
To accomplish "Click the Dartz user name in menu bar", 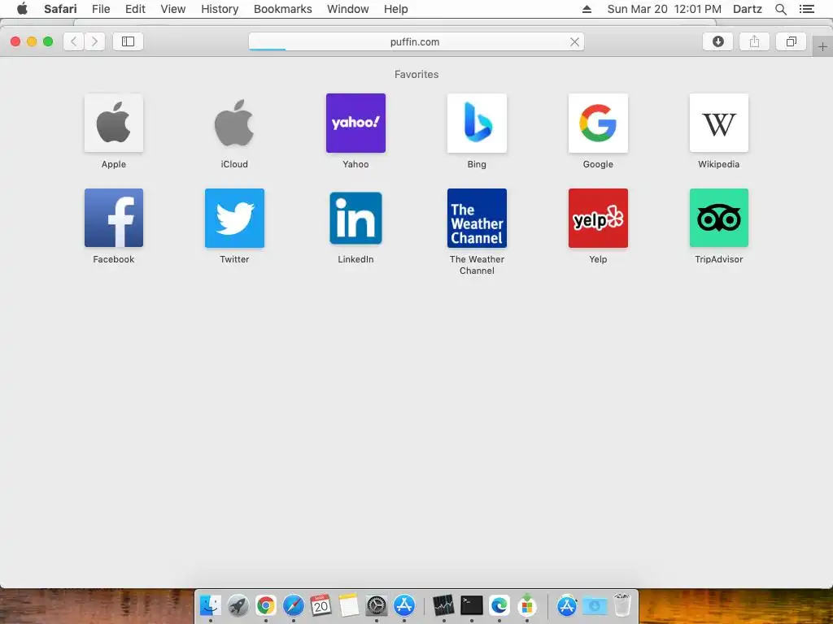I will [x=748, y=9].
